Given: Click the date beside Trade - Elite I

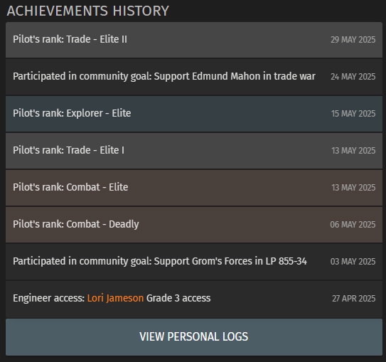Looking at the screenshot, I should pos(353,151).
